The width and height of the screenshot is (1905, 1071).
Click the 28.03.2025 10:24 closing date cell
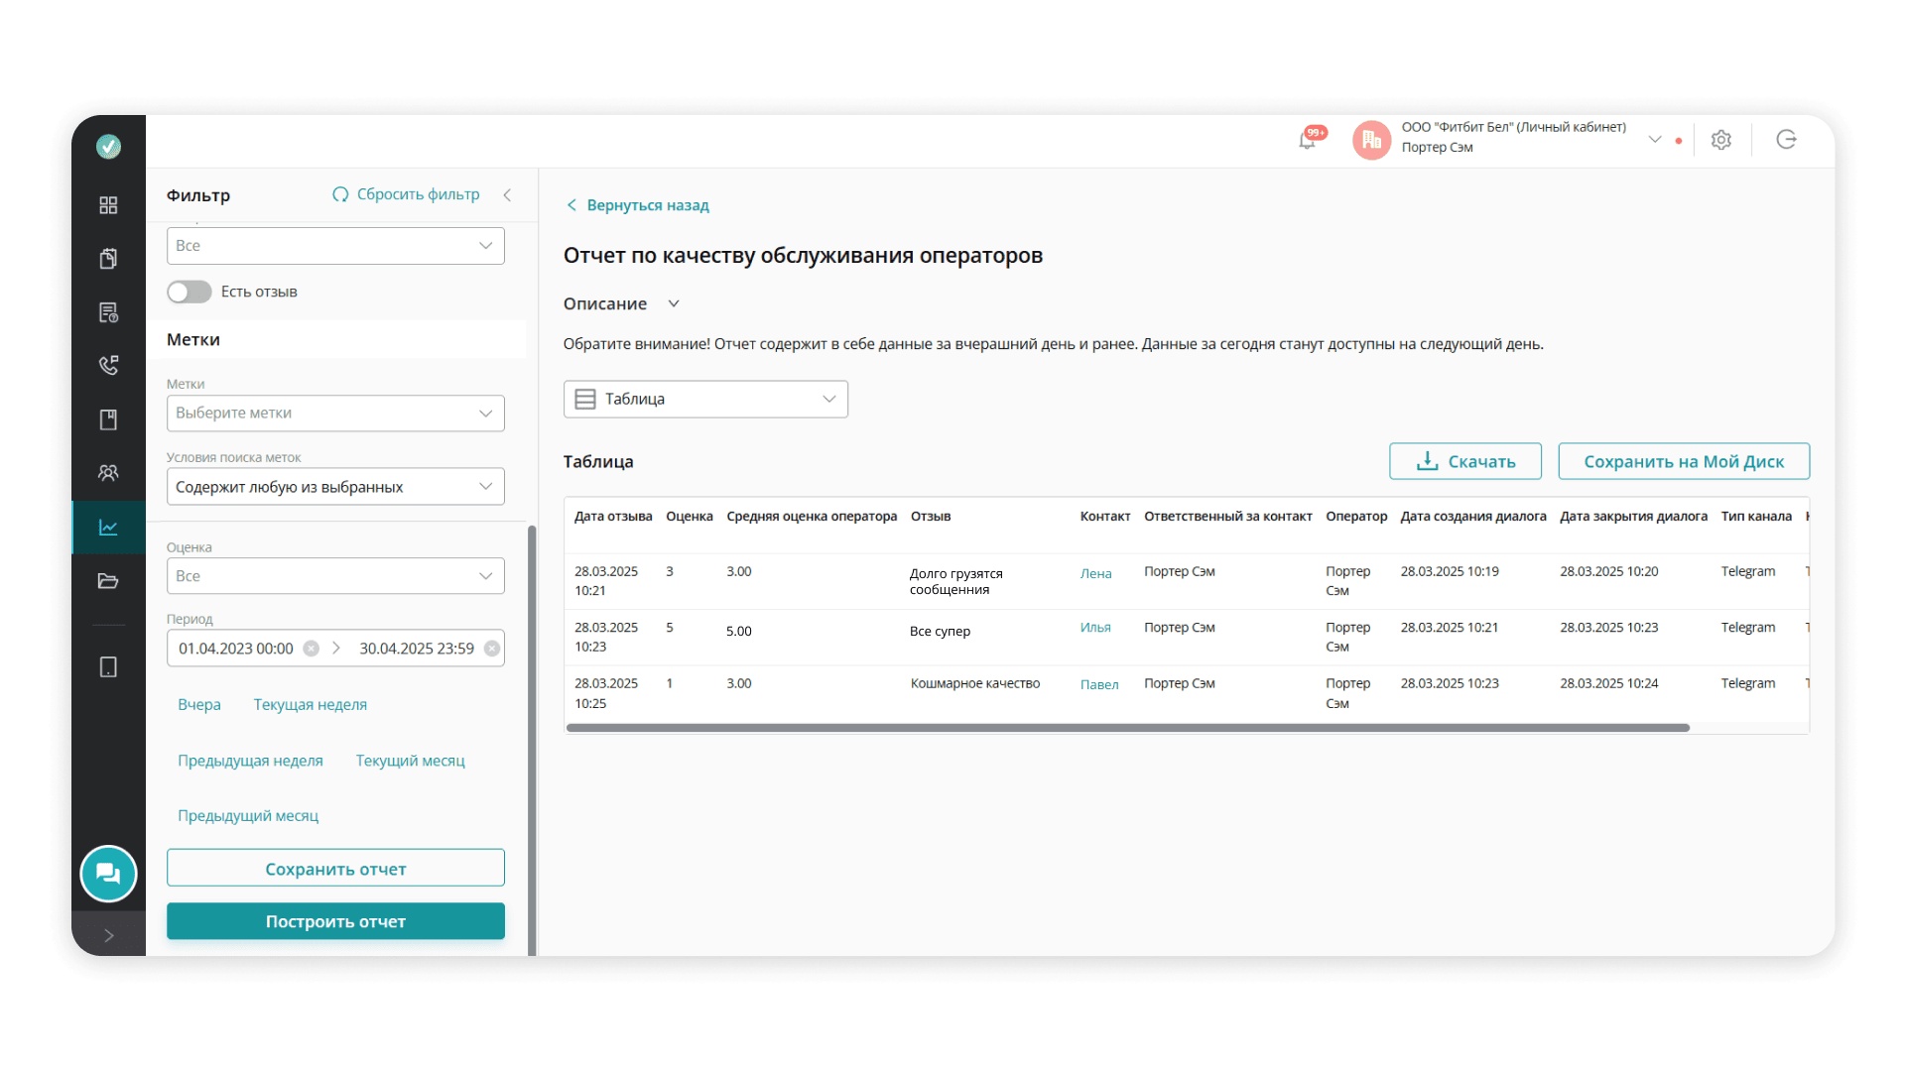click(x=1608, y=683)
